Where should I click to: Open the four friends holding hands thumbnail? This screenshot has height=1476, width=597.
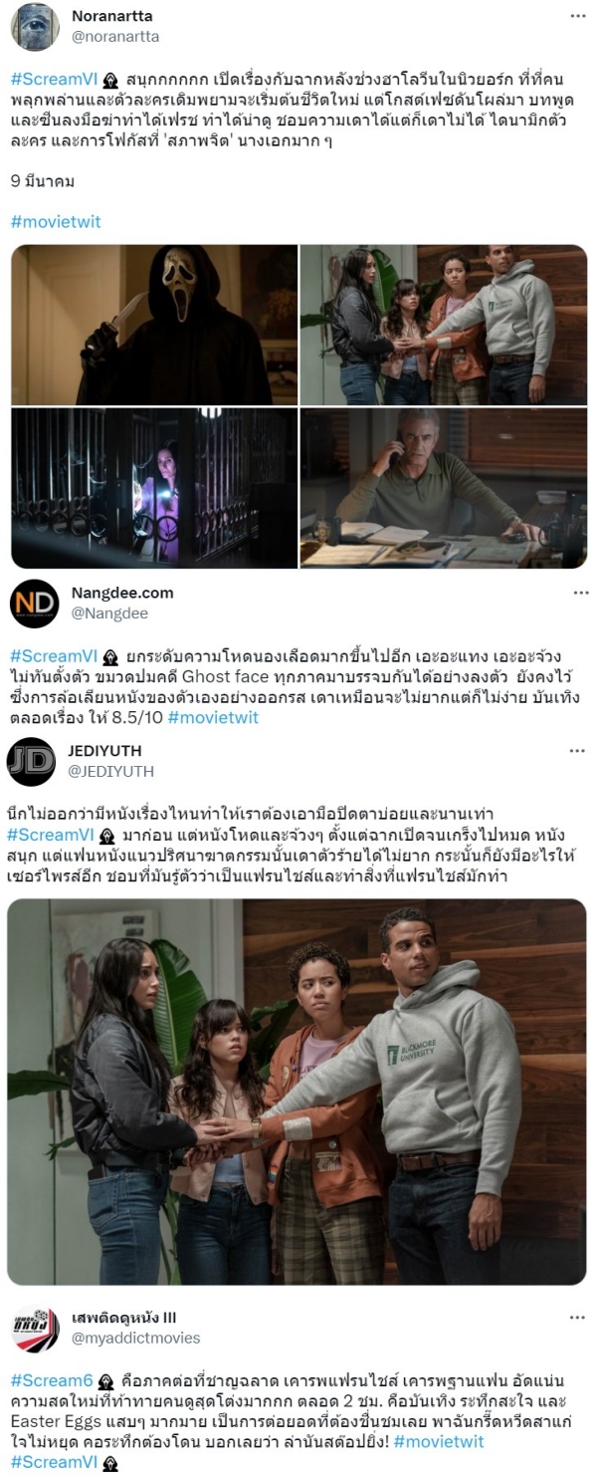pyautogui.click(x=444, y=324)
